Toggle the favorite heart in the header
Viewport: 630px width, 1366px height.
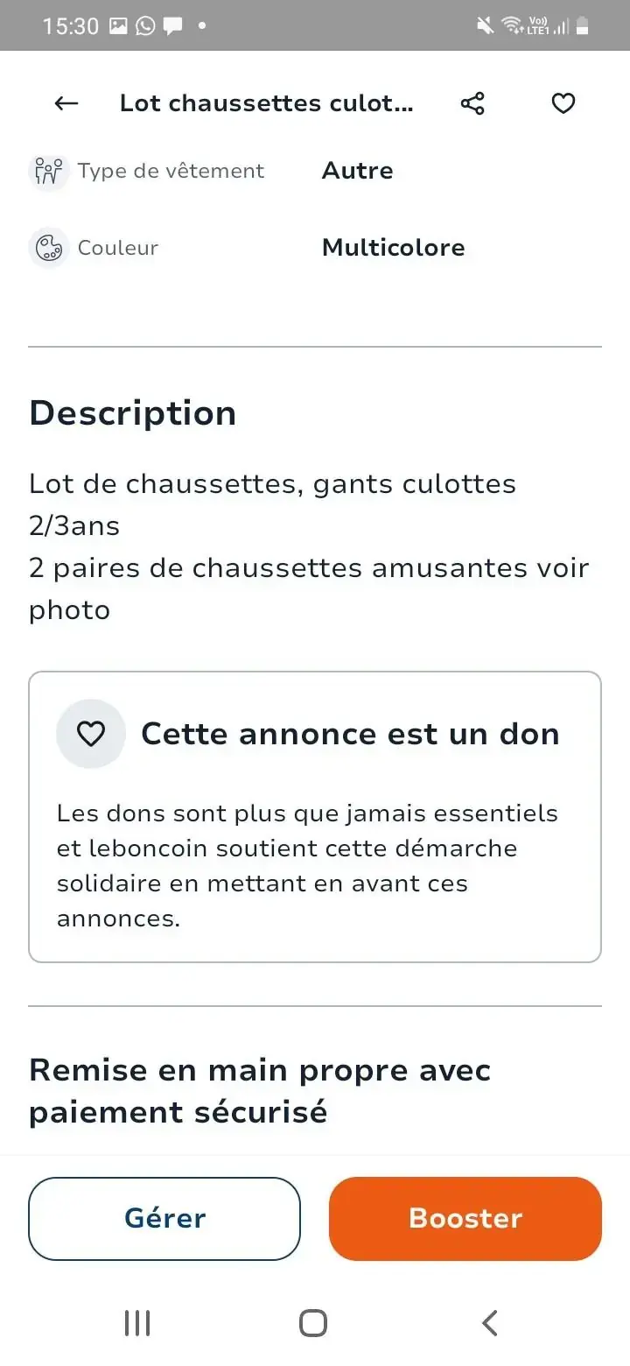coord(563,103)
